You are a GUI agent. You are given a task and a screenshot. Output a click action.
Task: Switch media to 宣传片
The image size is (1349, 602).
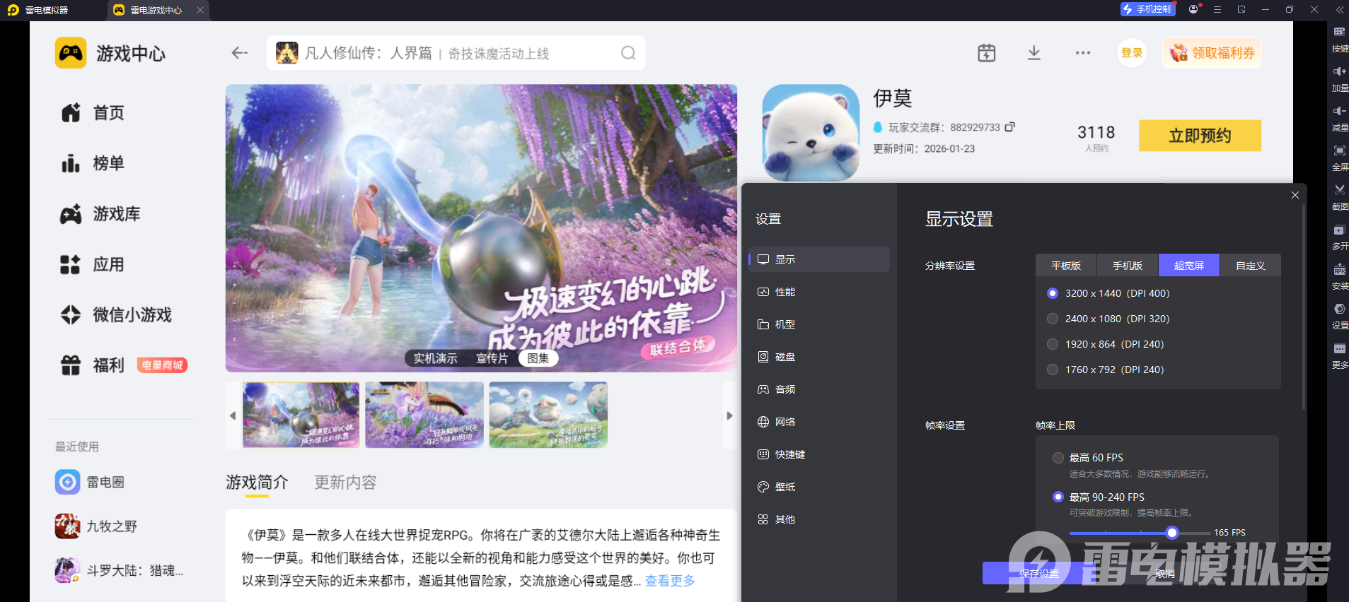tap(492, 358)
